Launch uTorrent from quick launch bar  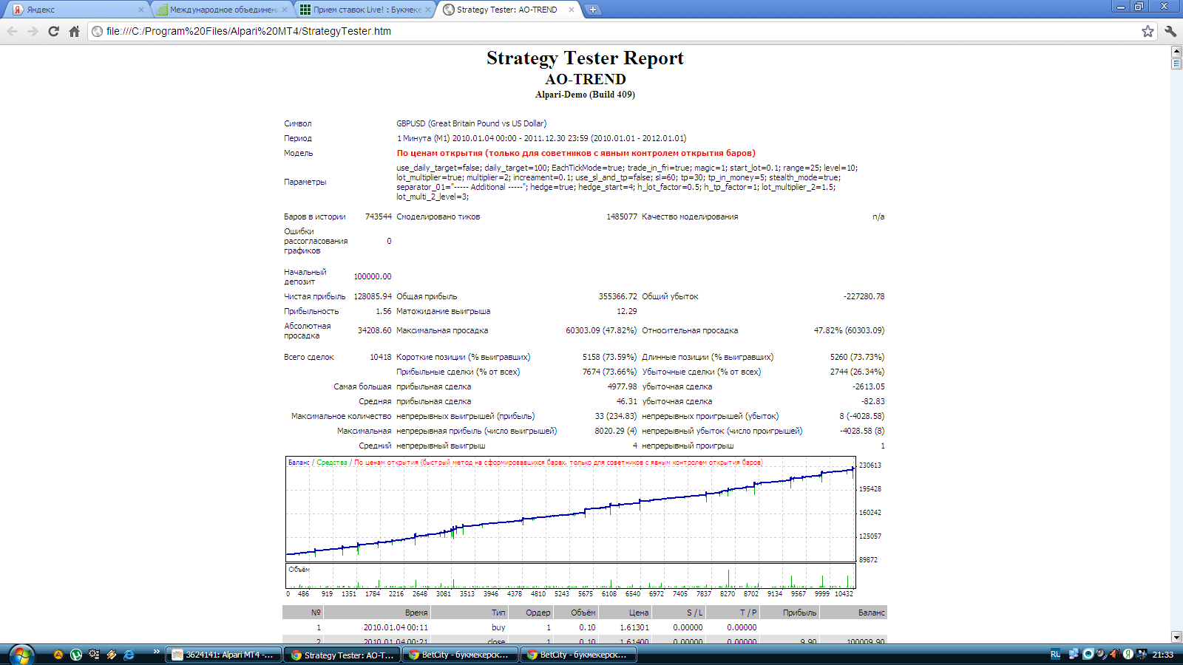(75, 655)
